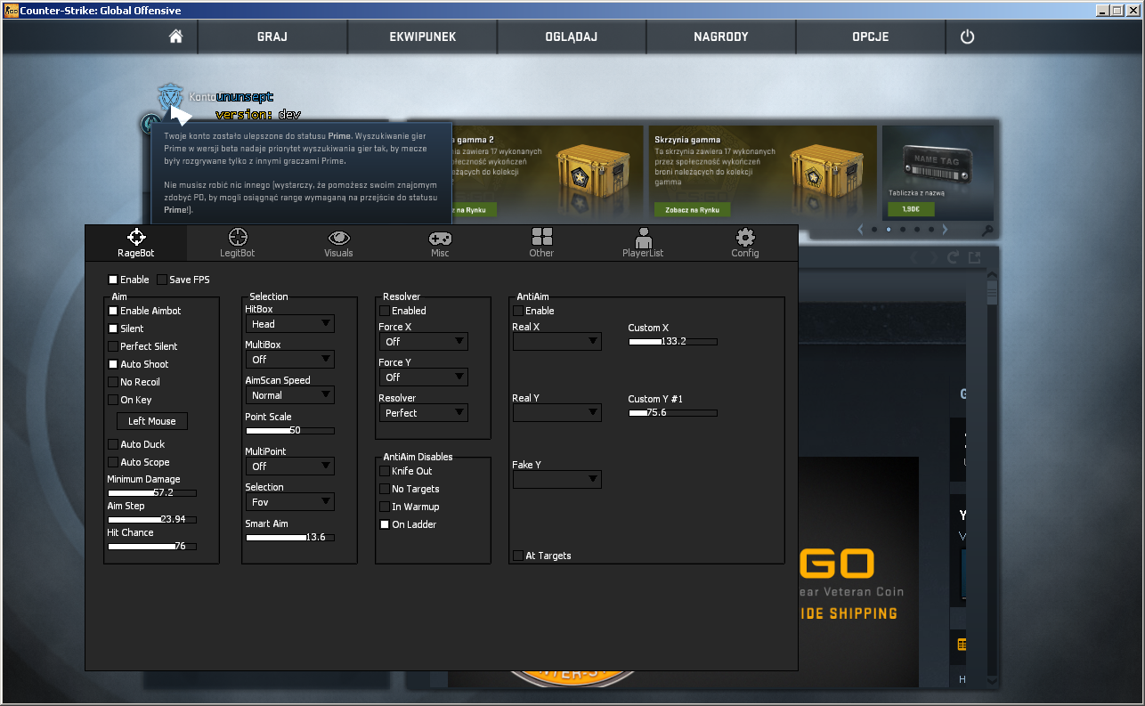
Task: Expand the Resolver Perfect dropdown
Action: [423, 413]
